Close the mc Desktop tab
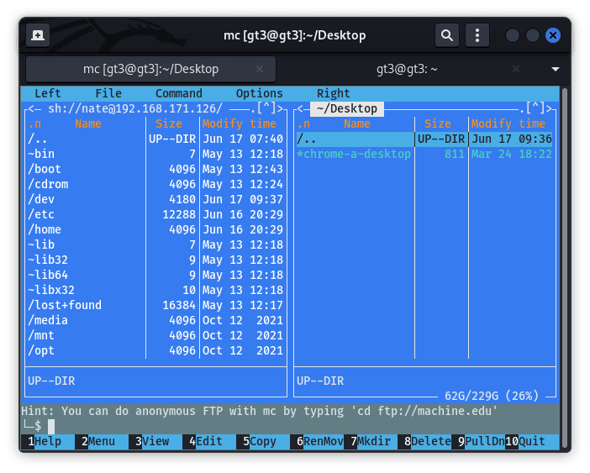Image resolution: width=590 pixels, height=473 pixels. pyautogui.click(x=260, y=69)
